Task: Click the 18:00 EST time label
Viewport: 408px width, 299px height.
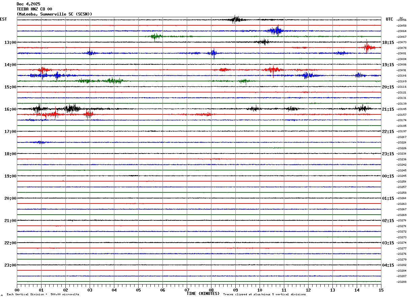Action: [10, 154]
